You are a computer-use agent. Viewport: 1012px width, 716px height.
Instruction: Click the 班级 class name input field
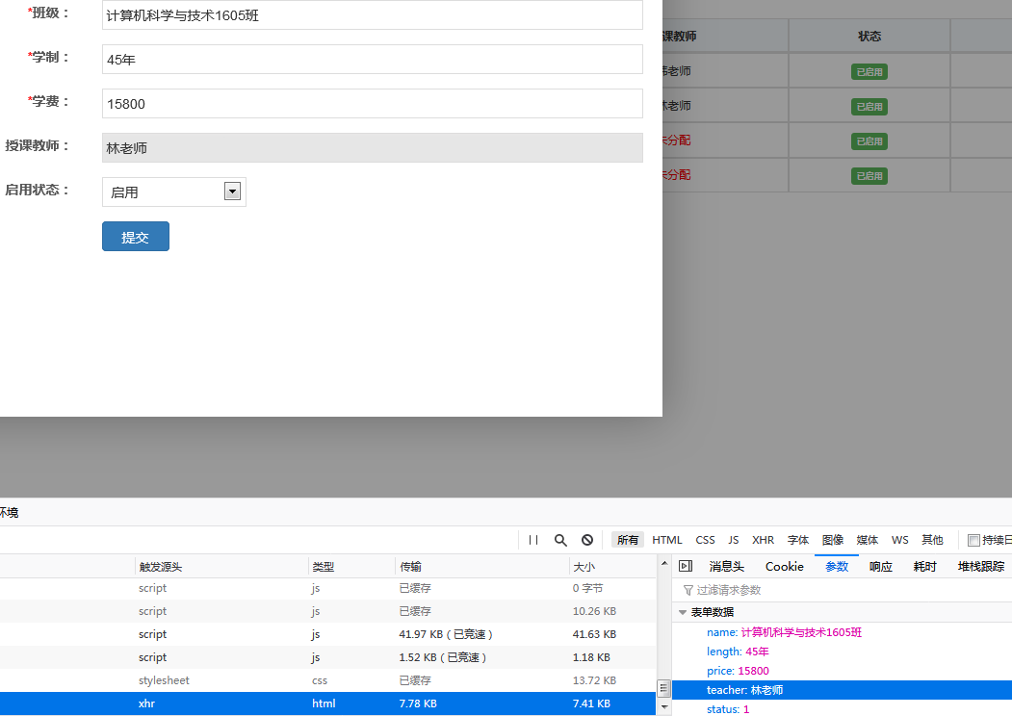click(373, 14)
